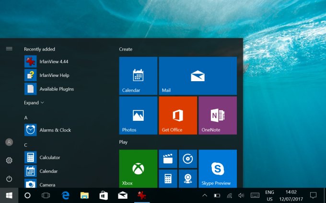Viewport: 326px width, 203px height.
Task: Open the green Xbox tile
Action: click(x=138, y=169)
